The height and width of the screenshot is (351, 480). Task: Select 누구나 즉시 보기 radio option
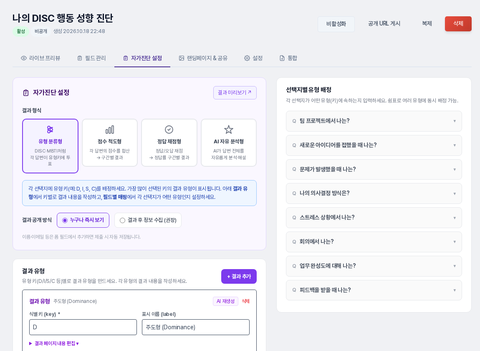click(x=83, y=220)
